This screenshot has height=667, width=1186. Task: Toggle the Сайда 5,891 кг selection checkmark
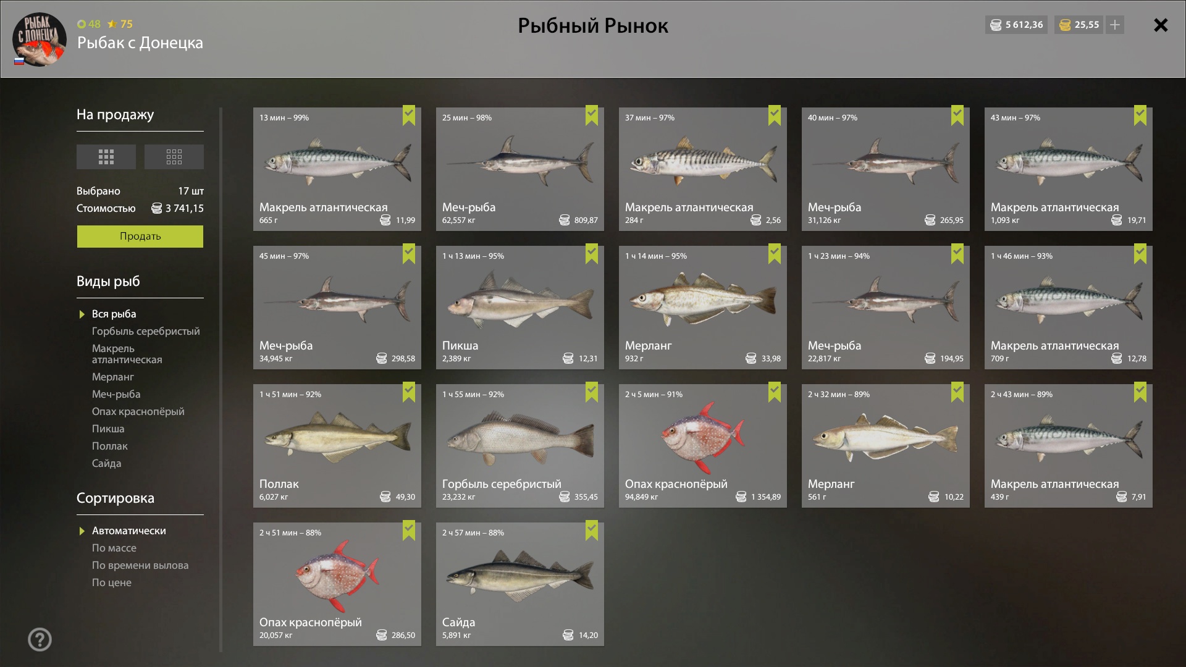click(592, 531)
